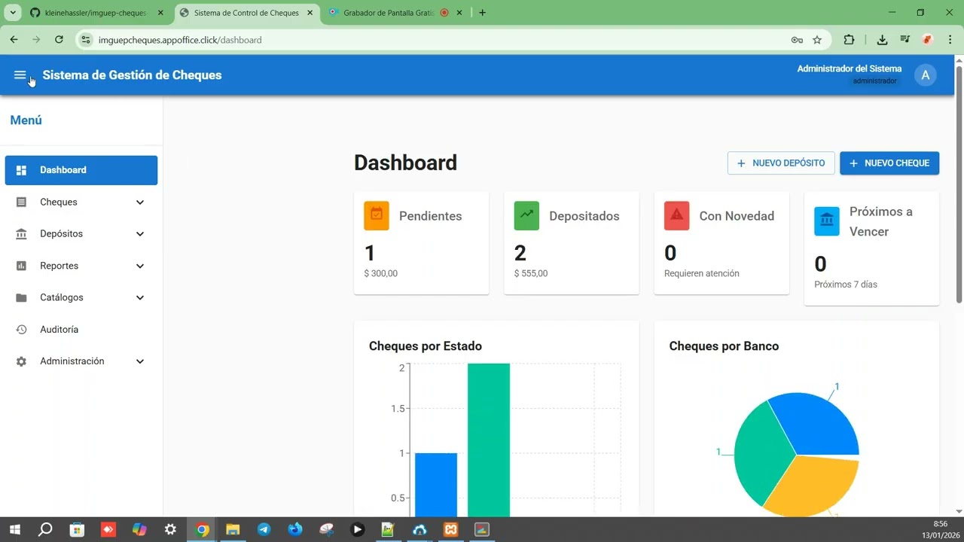This screenshot has width=964, height=542.
Task: Open the XAMPP icon in the taskbar
Action: tap(450, 529)
